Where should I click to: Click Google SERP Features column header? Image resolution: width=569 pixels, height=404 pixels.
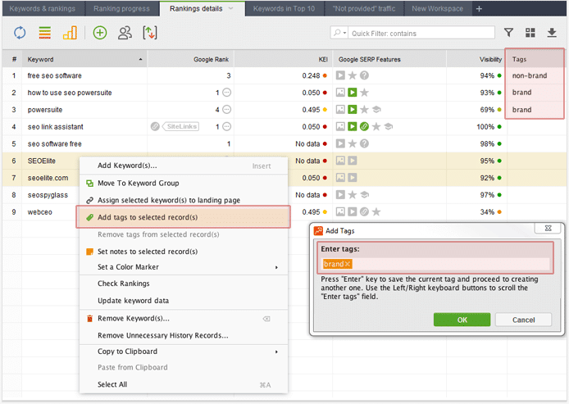pos(389,59)
